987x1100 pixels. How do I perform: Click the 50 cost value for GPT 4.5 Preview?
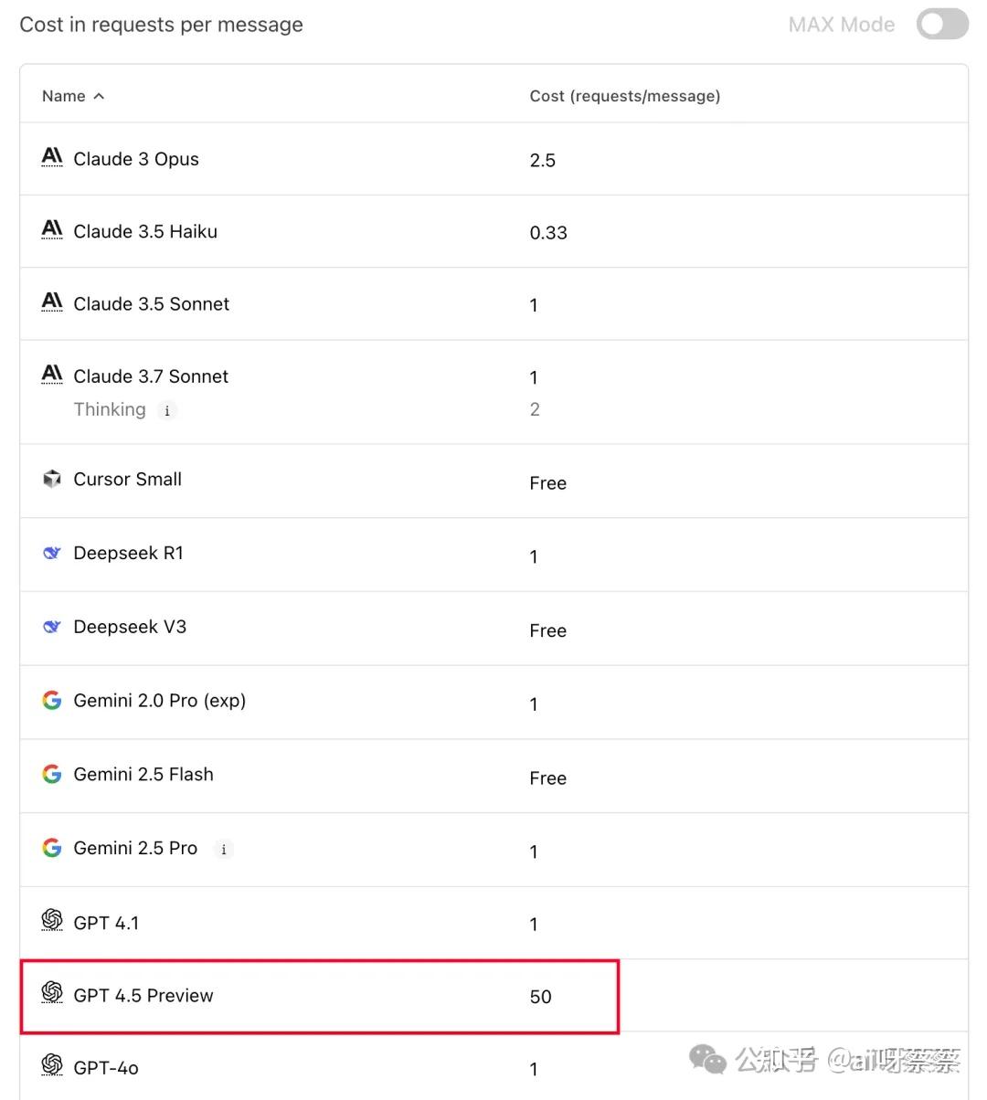540,997
